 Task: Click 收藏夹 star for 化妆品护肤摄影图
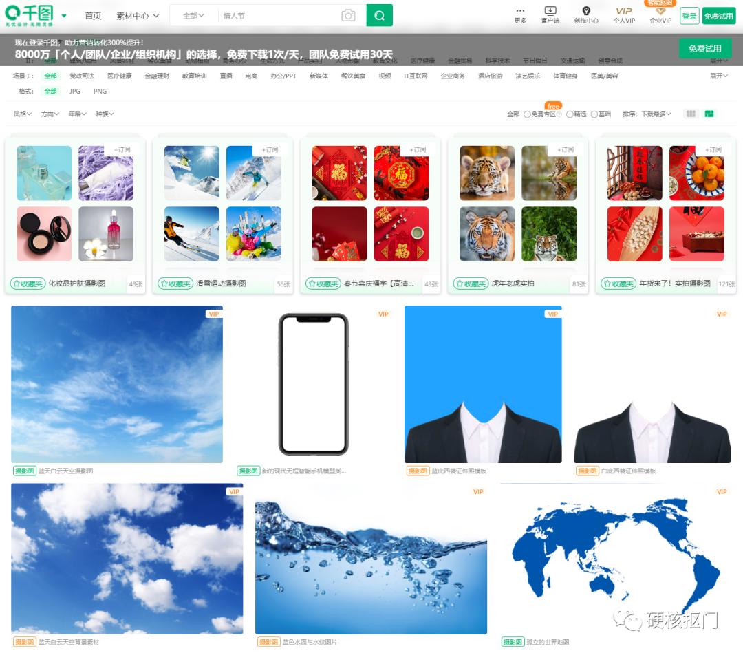[x=28, y=283]
